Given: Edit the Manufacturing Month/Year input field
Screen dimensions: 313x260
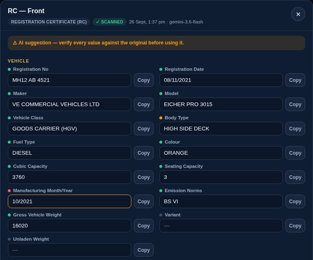Looking at the screenshot, I should (x=70, y=202).
